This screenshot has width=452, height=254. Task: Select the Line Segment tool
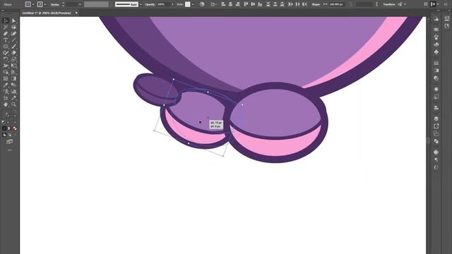click(13, 40)
